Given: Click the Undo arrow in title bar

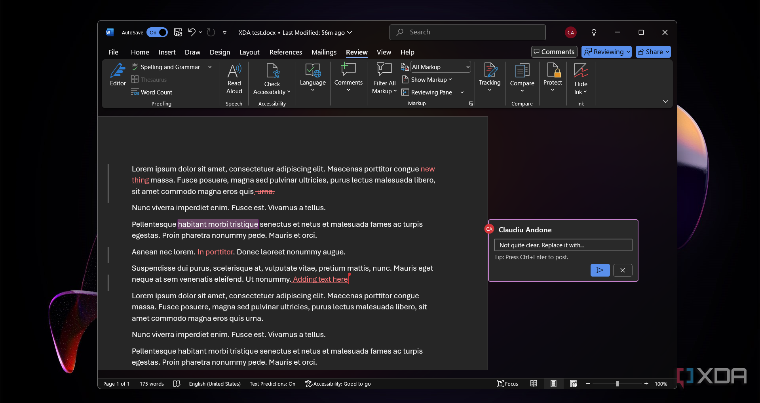Looking at the screenshot, I should point(192,32).
